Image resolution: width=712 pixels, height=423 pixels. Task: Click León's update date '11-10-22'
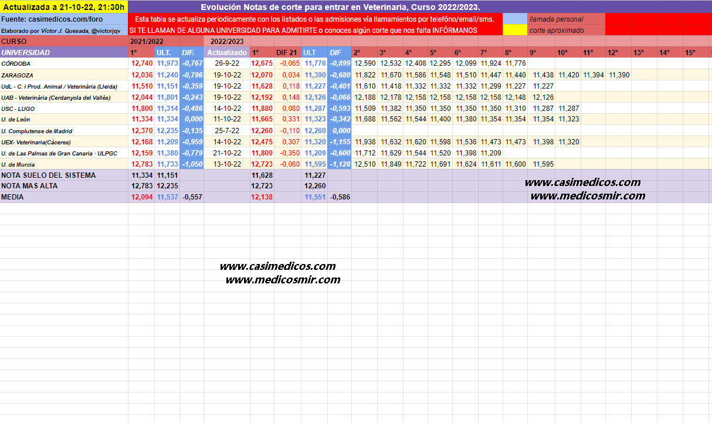(x=228, y=120)
